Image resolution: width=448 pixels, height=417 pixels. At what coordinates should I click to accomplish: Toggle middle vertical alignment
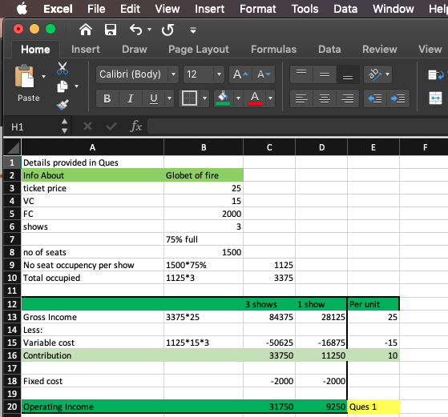coord(325,74)
